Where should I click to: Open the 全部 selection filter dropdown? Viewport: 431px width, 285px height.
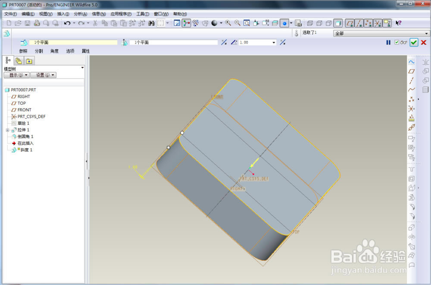[381, 33]
